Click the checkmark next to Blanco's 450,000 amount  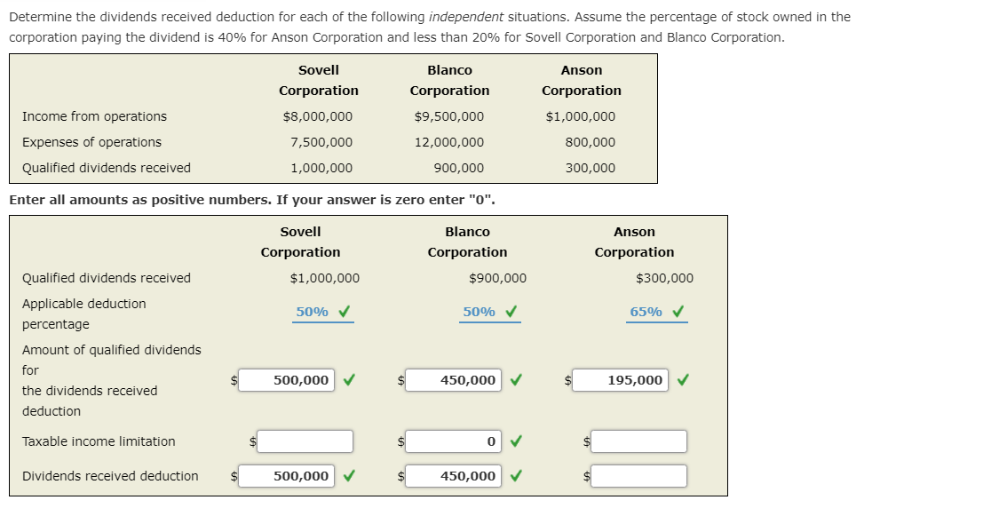[x=517, y=379]
